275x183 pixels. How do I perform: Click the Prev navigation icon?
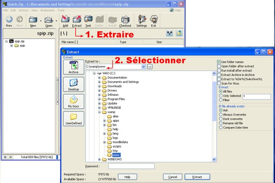click(x=9, y=19)
